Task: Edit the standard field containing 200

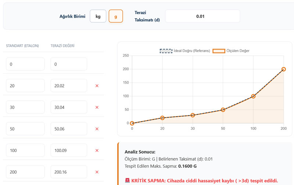Action: (x=25, y=172)
